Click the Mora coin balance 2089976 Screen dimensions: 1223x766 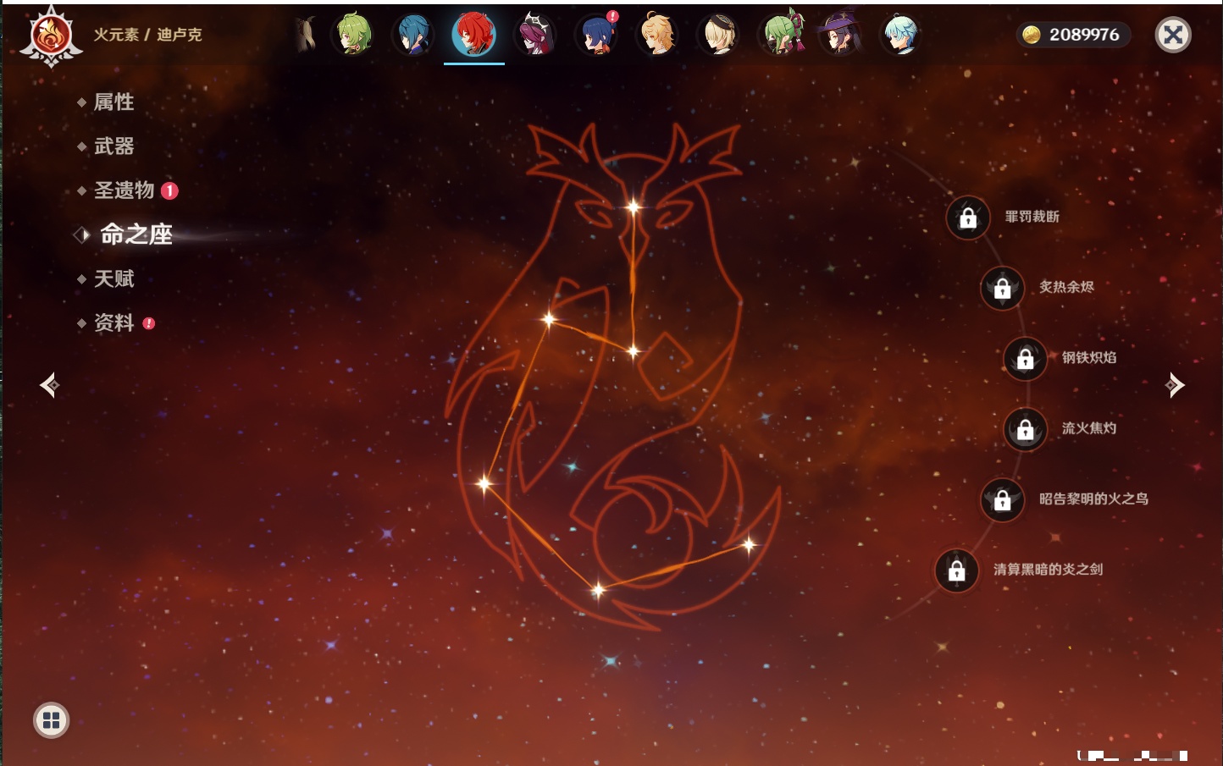tap(1073, 35)
